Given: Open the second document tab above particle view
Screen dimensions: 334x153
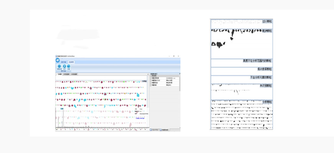Looking at the screenshot, I should [x=66, y=74].
